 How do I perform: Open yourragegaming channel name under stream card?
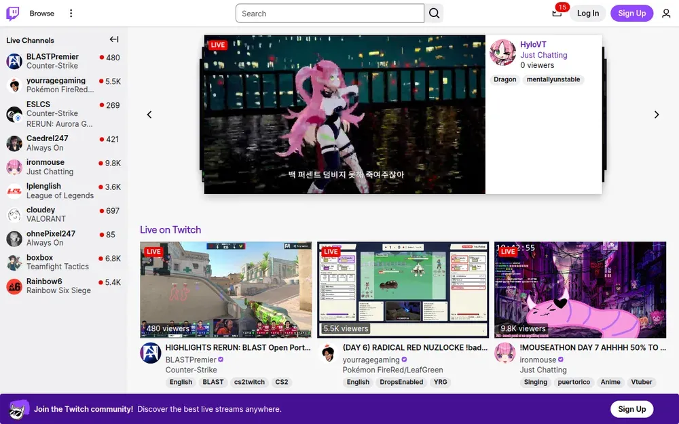371,360
